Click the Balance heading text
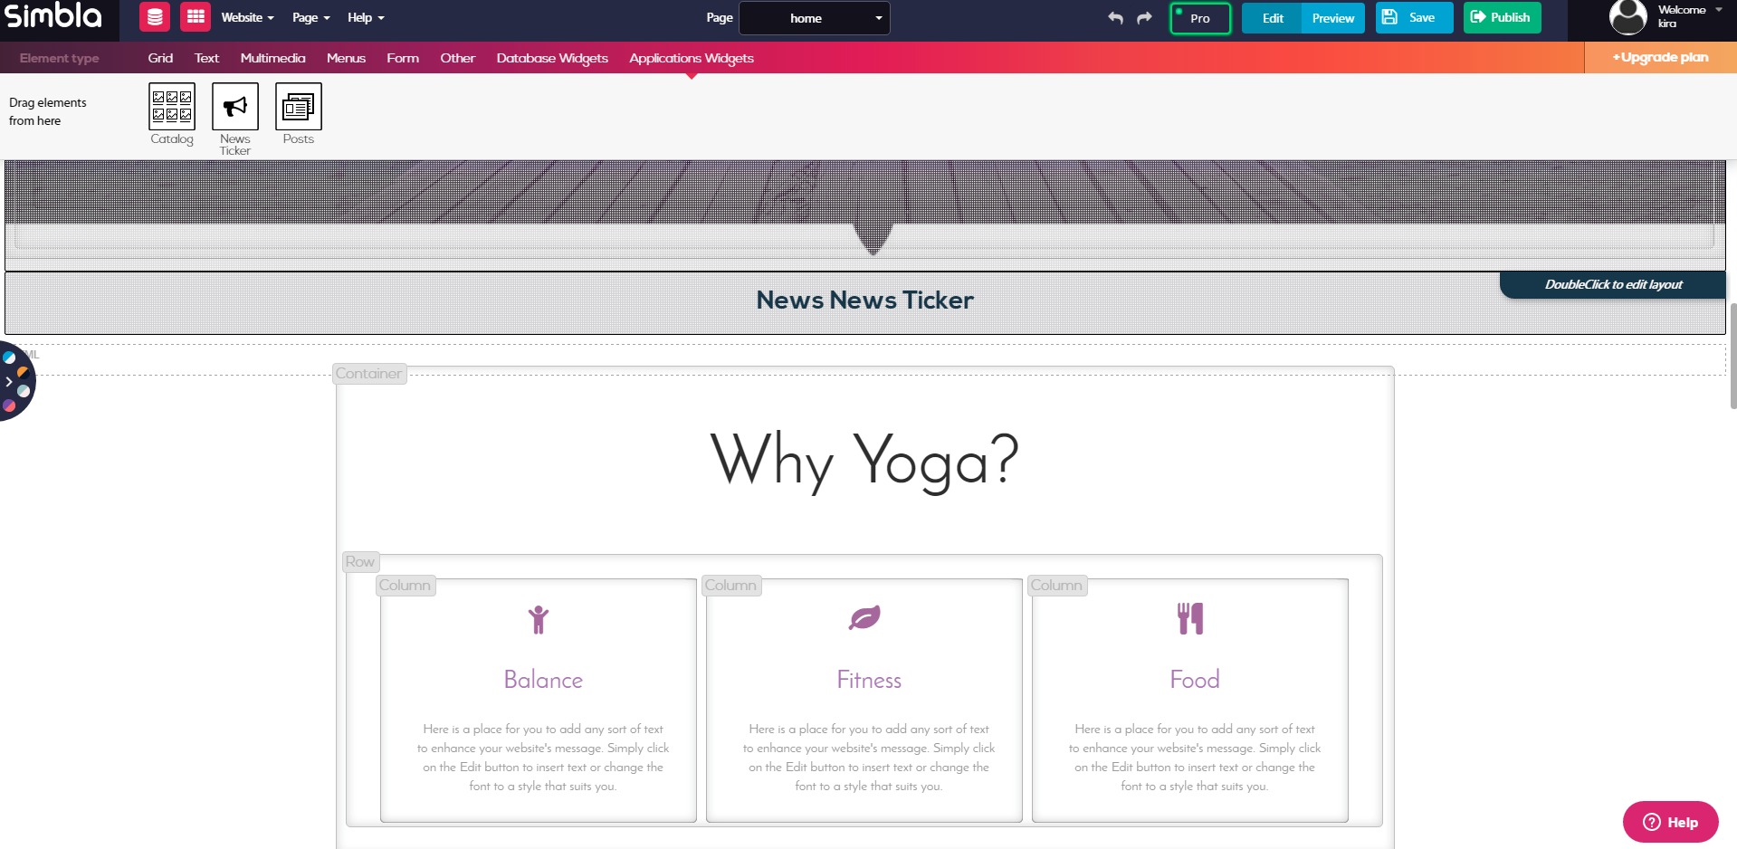Viewport: 1737px width, 849px height. pyautogui.click(x=543, y=680)
